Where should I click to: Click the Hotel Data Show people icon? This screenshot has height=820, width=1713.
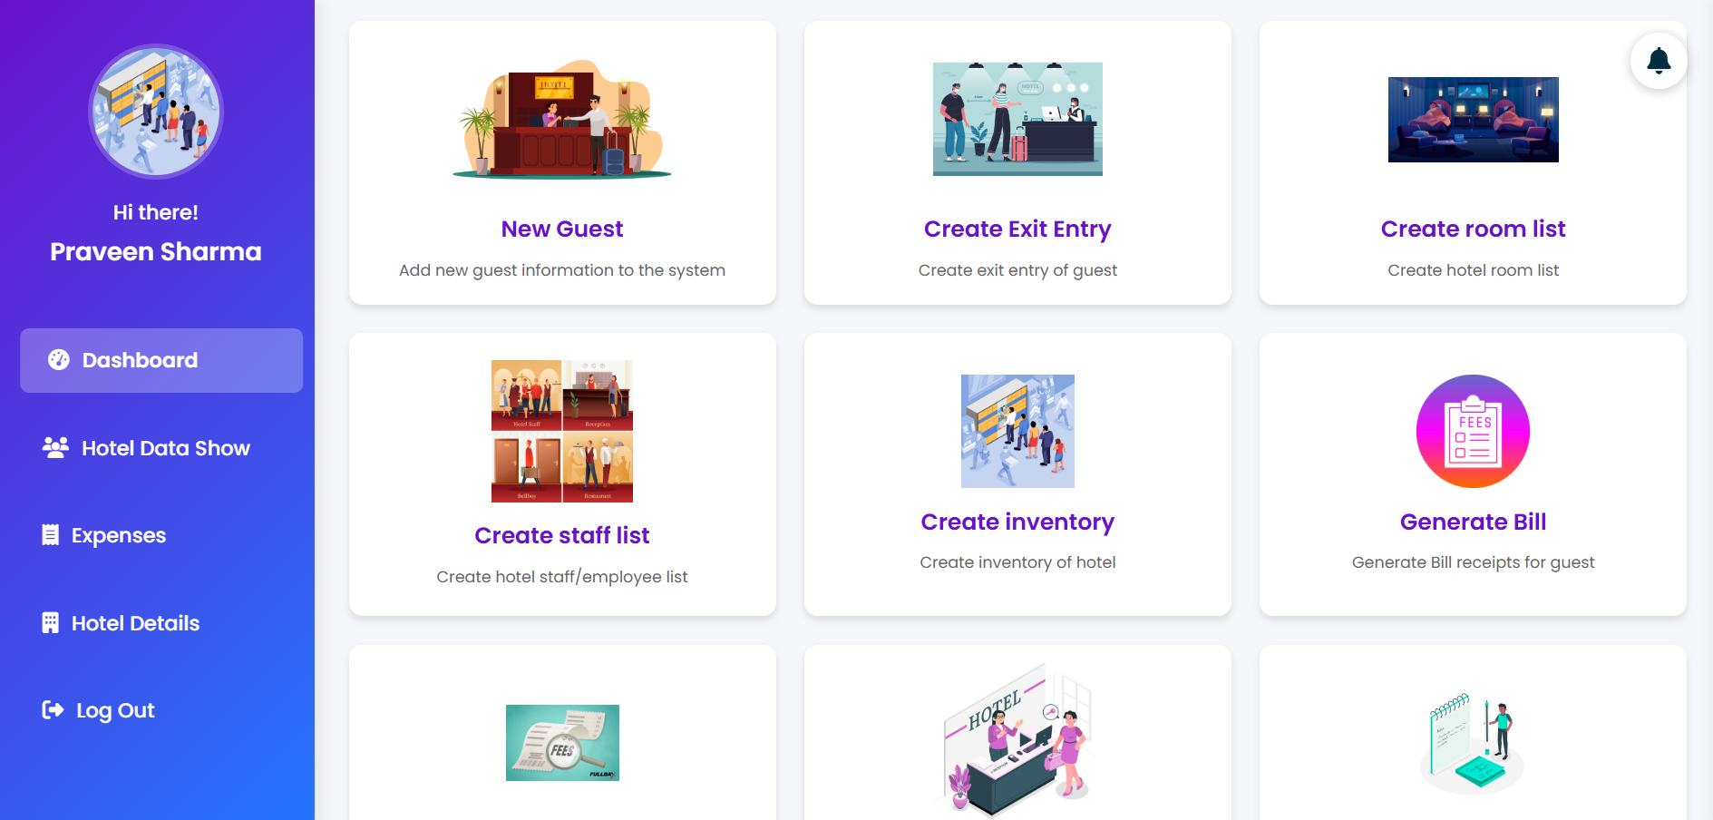pyautogui.click(x=55, y=448)
